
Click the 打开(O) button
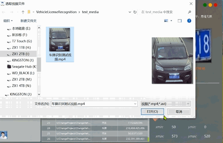(152, 112)
